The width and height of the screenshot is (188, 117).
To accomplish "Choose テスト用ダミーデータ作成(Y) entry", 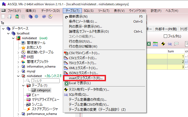I will (105, 90).
